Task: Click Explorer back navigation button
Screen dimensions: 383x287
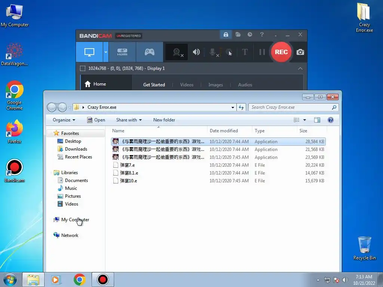Action: (52, 107)
